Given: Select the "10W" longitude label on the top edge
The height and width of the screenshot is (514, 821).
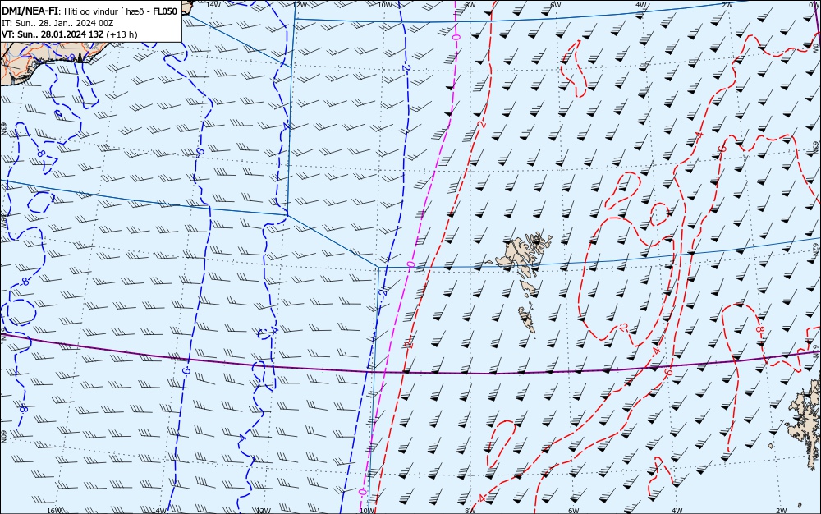Looking at the screenshot, I should point(385,4).
